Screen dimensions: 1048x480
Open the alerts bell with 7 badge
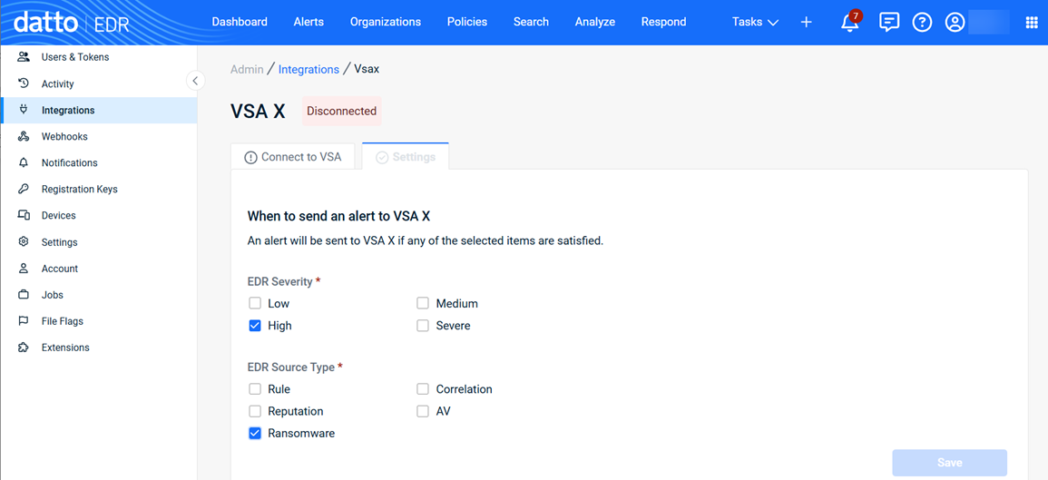click(x=849, y=22)
